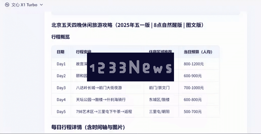
Task: Click the 文心 logo icon
Action: tap(7, 5)
